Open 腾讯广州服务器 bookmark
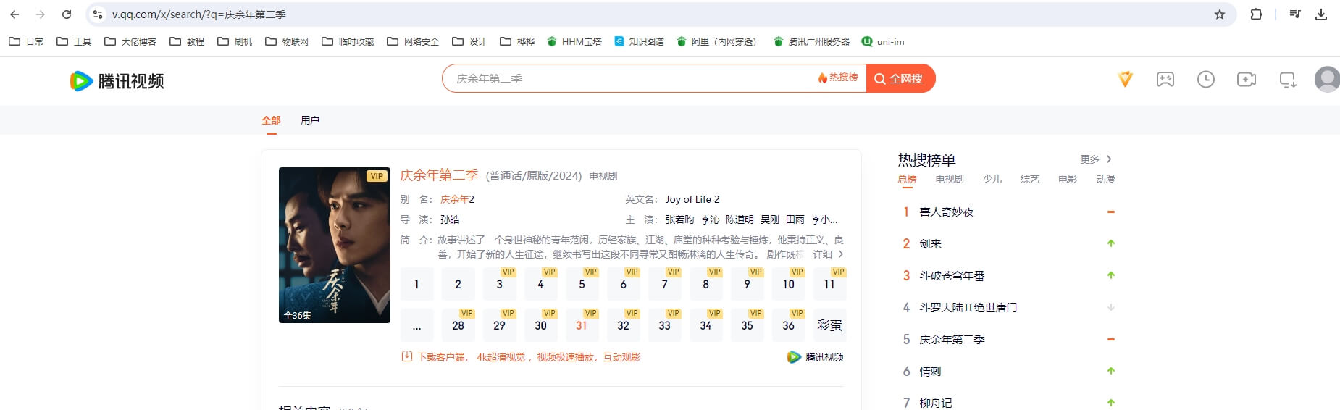1340x410 pixels. [812, 41]
